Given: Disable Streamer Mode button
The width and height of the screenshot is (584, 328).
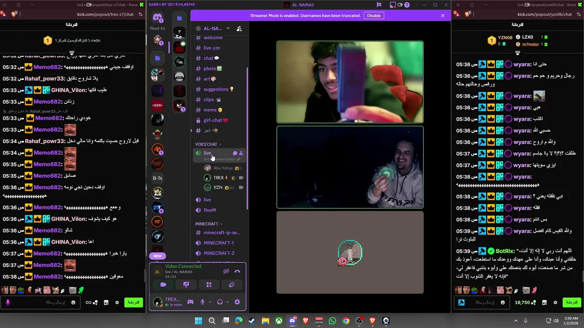Looking at the screenshot, I should (x=374, y=15).
